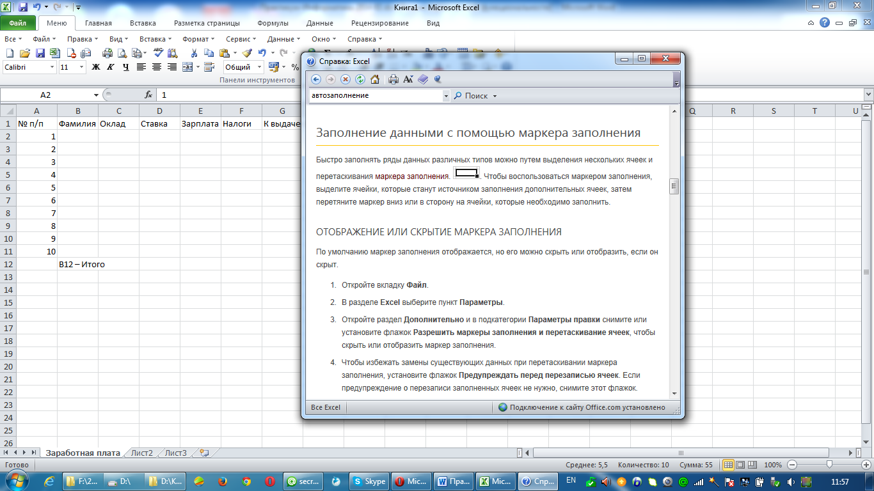Viewport: 874px width, 491px height.
Task: Click the Все Excel status button
Action: coord(326,407)
